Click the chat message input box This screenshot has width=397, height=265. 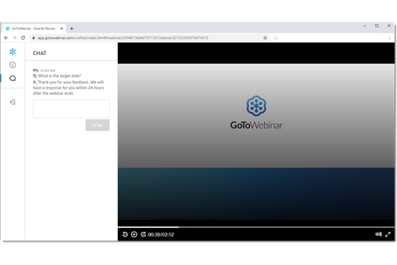click(71, 108)
